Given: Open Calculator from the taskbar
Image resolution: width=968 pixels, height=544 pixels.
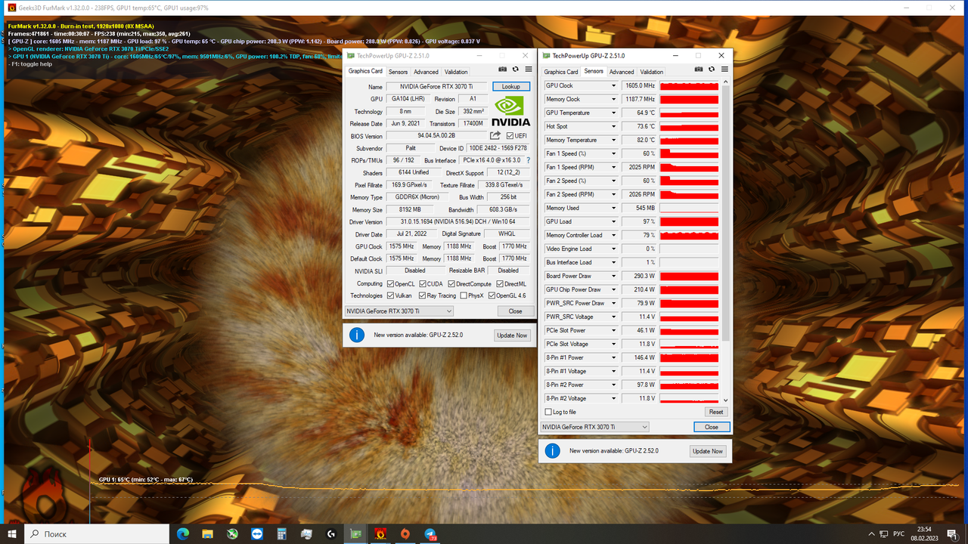Looking at the screenshot, I should 281,534.
